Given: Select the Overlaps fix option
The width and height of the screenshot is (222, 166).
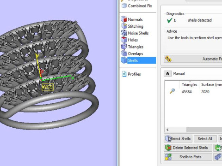Looking at the screenshot, I should 136,53.
